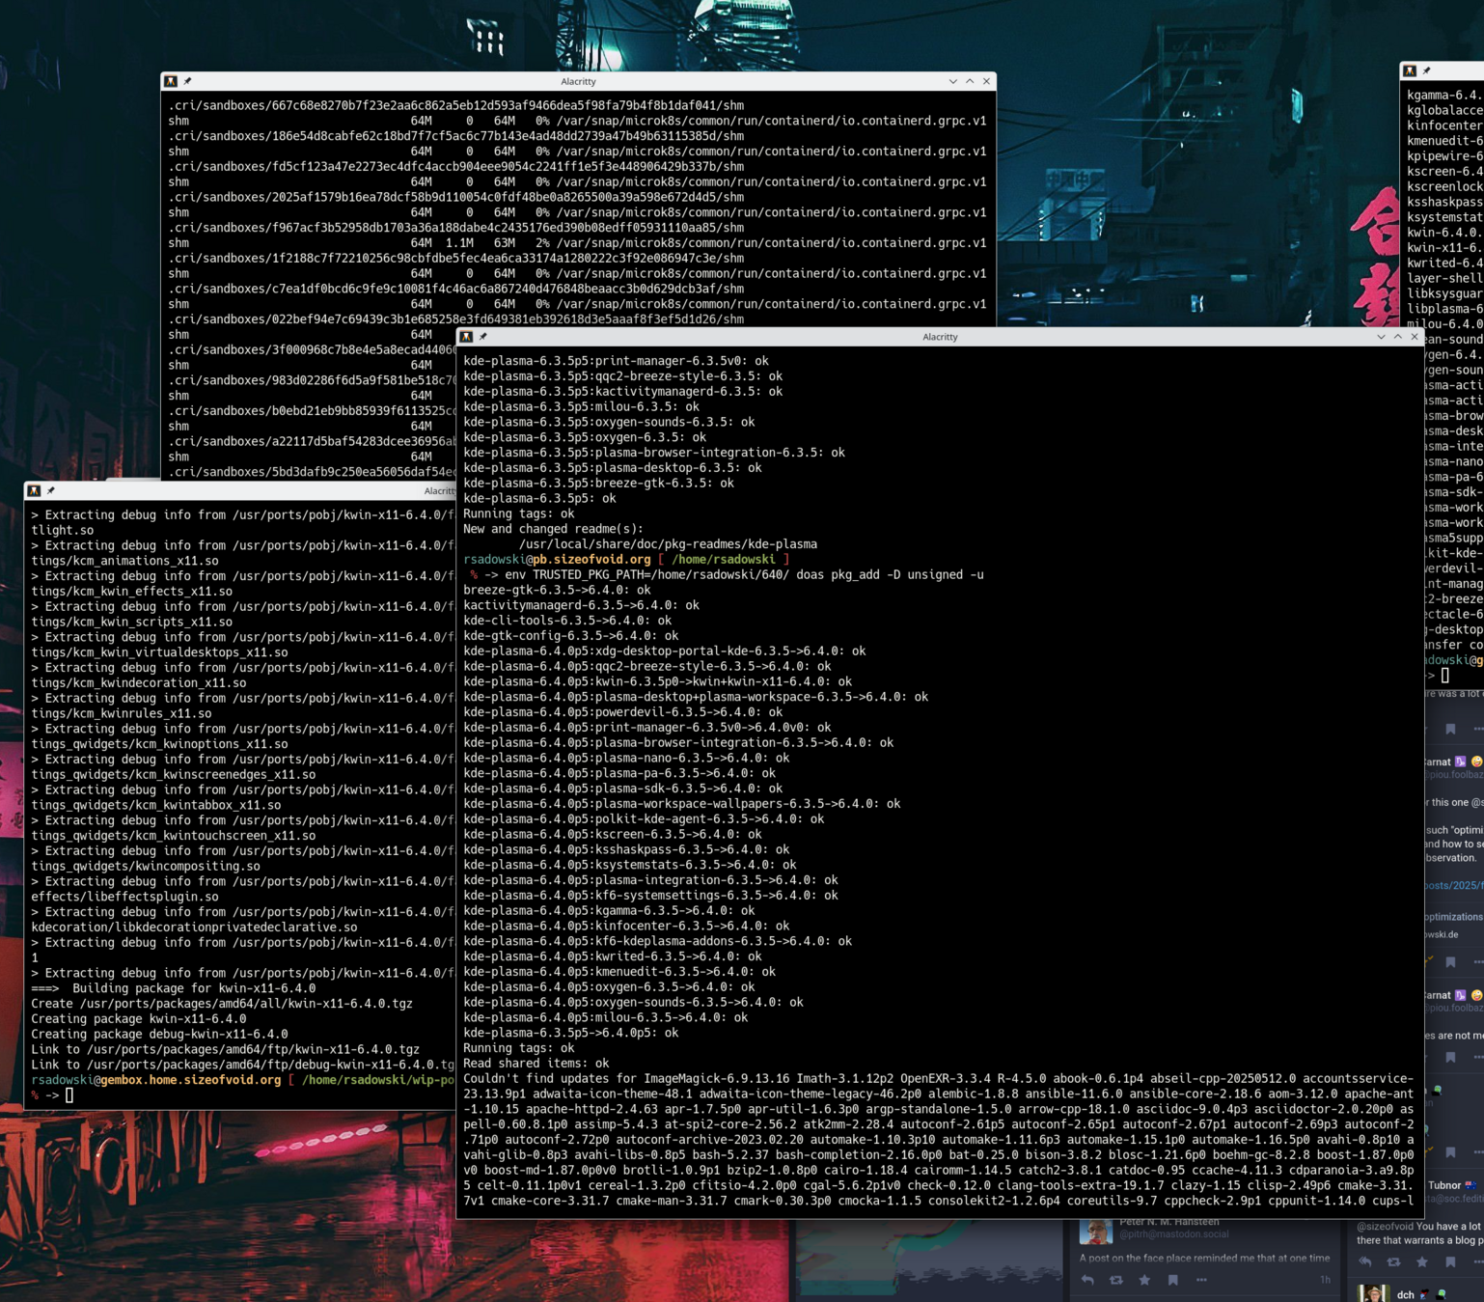
Task: Bookmark Peter N. M. Hansteen's post
Action: 1172,1280
